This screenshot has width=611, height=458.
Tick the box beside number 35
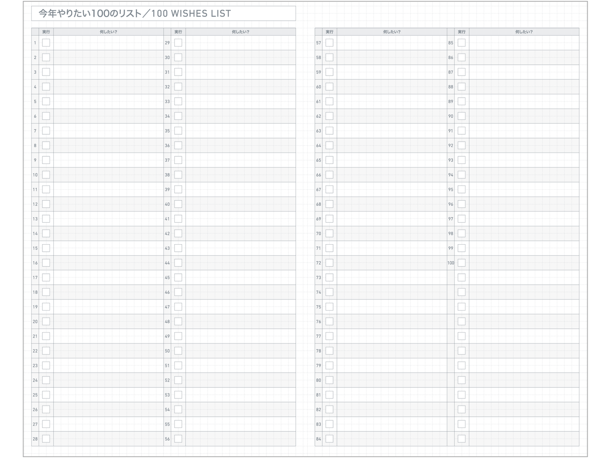pyautogui.click(x=178, y=131)
